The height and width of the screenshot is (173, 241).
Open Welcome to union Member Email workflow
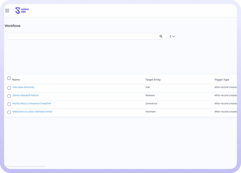32,112
